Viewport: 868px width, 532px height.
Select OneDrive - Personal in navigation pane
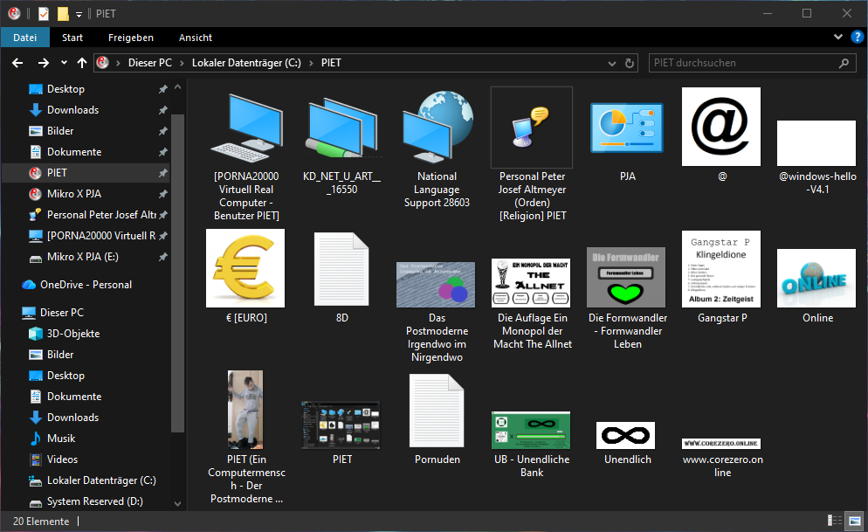86,285
